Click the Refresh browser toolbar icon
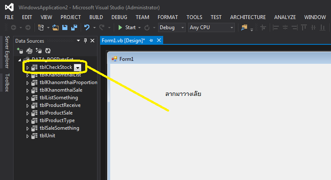 (x=147, y=27)
